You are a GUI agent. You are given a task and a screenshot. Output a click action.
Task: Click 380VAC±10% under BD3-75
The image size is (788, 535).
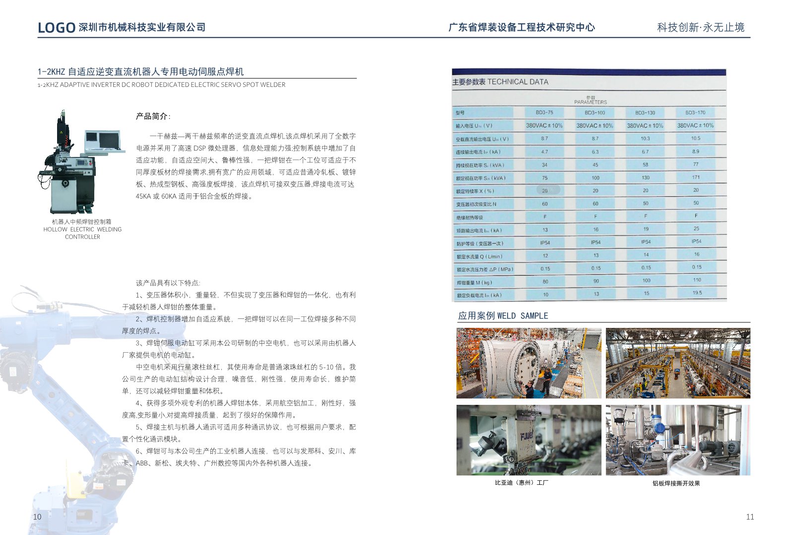(544, 126)
